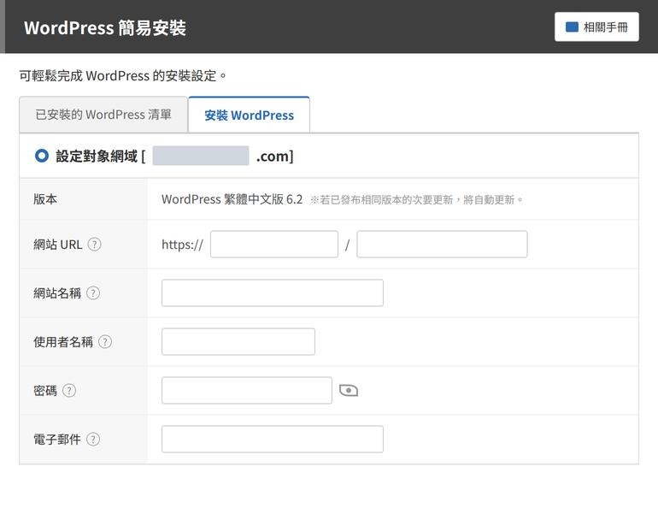Viewport: 658px width, 508px height.
Task: Select the 安裝 WordPress tab
Action: click(249, 115)
